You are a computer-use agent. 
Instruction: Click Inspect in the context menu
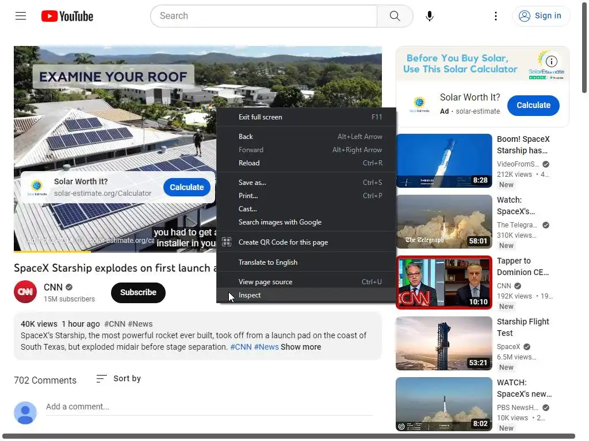coord(306,295)
